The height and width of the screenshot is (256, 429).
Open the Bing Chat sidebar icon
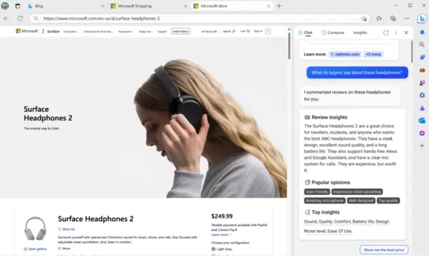coord(422,18)
